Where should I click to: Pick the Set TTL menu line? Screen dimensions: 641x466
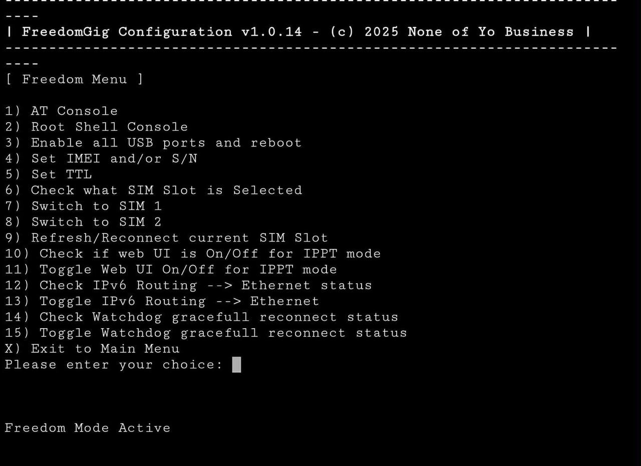coord(49,174)
